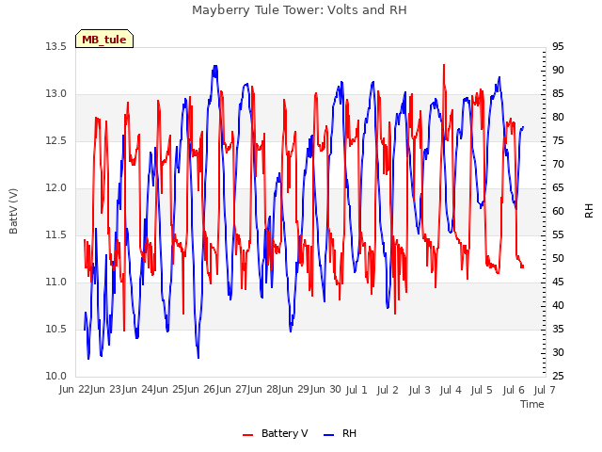This screenshot has height=452, width=602.
Task: Click the 10.5 left axis value
Action: [x=55, y=330]
